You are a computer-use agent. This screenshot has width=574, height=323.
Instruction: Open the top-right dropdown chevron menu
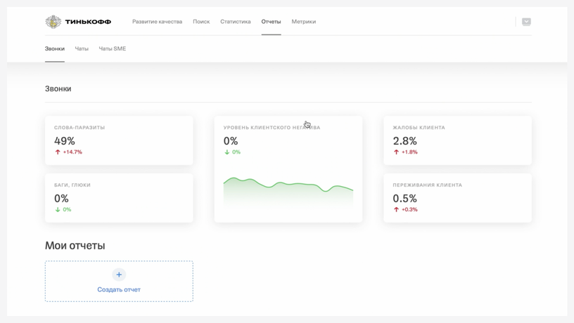526,22
